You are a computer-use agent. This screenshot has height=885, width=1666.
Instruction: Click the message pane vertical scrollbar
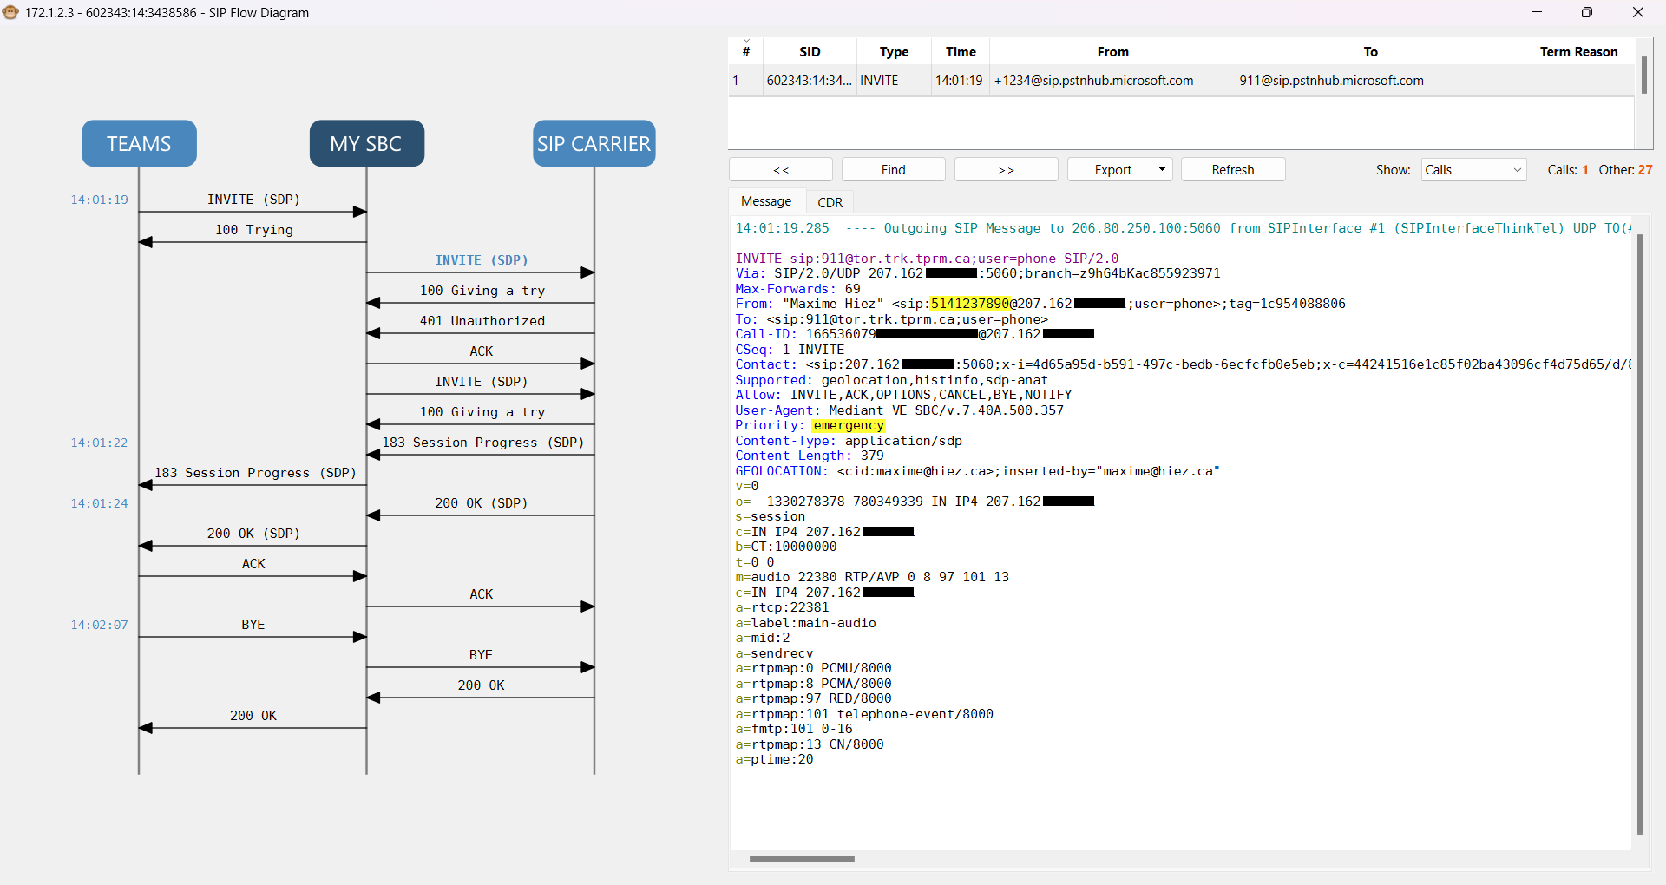[x=1639, y=521]
